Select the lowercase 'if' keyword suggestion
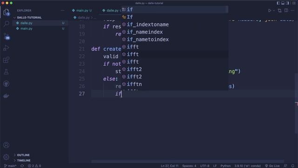 [175, 9]
